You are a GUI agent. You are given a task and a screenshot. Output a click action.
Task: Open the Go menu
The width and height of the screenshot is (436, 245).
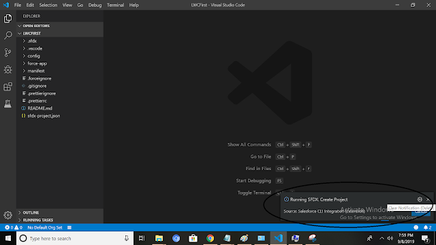point(80,5)
